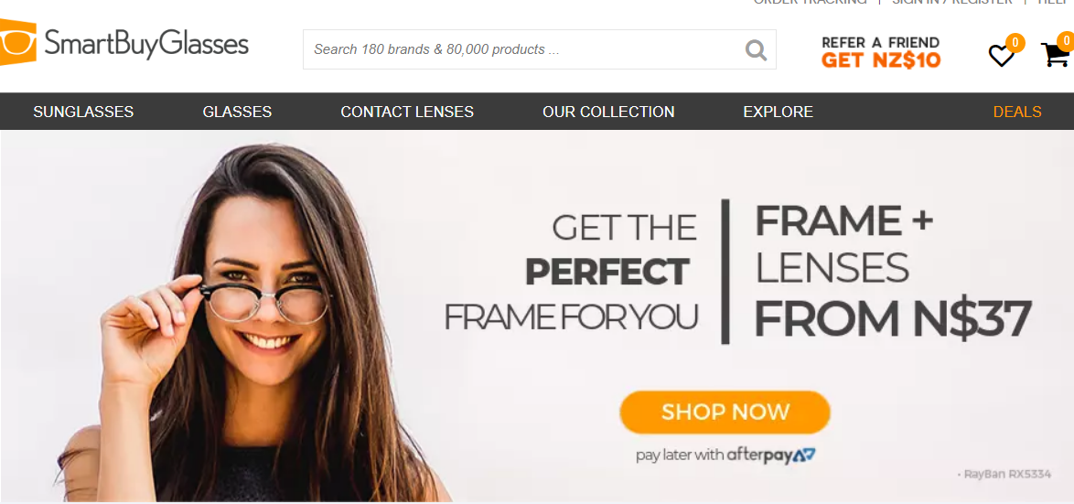Expand the Contact Lenses menu
1074x504 pixels.
(407, 112)
